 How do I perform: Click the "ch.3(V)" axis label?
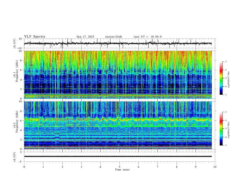(x=15, y=157)
